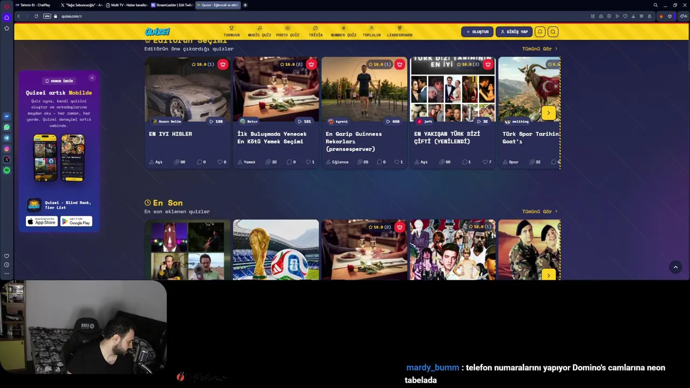Screen dimensions: 690x388
Task: Open the EN IYI HISLER quiz thumbnail
Action: tap(187, 89)
